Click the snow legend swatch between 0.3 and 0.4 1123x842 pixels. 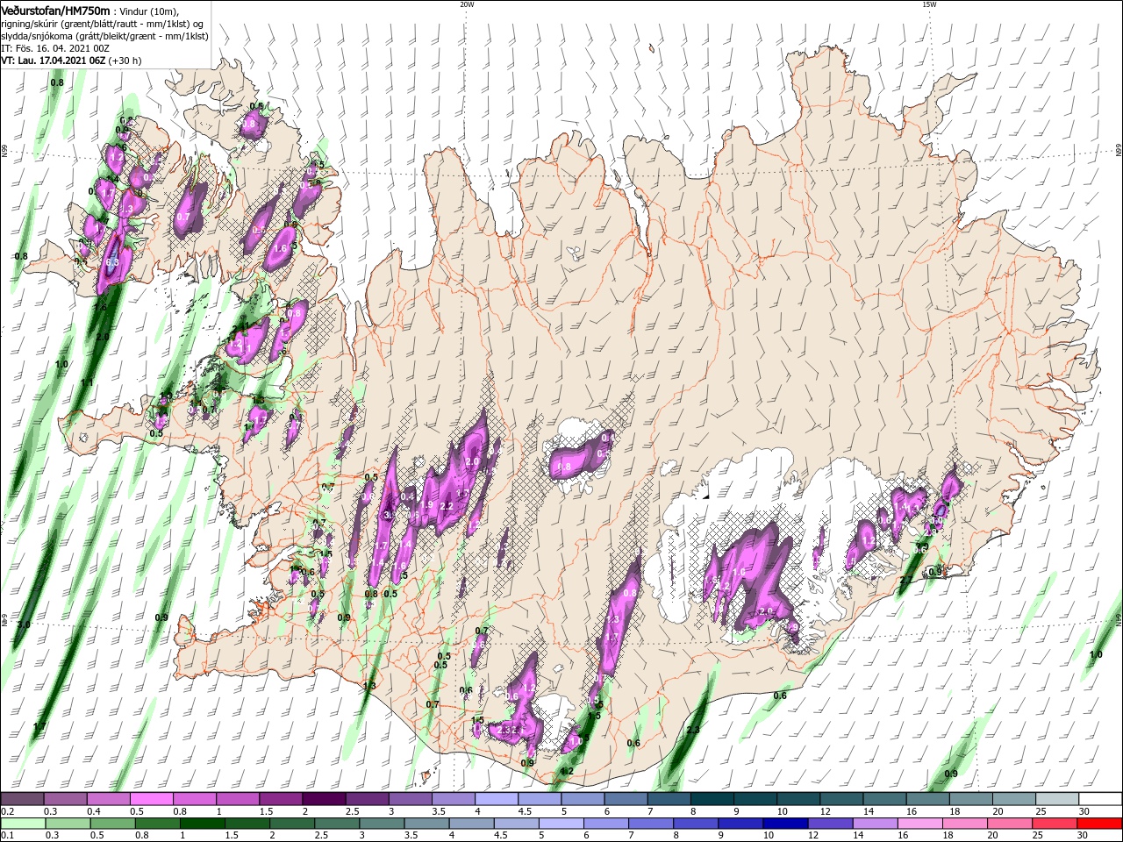coord(65,799)
